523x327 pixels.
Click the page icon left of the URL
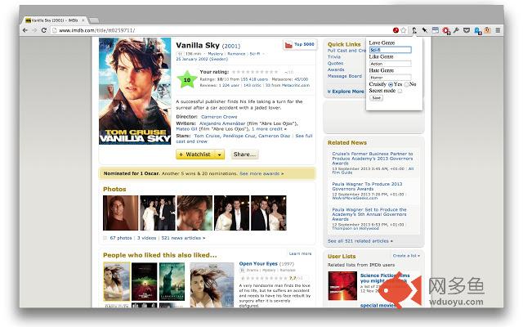tap(55, 30)
